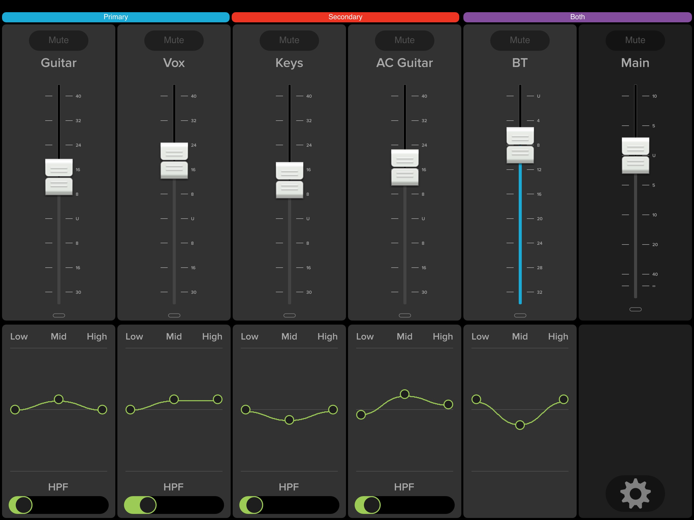Image resolution: width=694 pixels, height=520 pixels.
Task: Click the Keys channel fader knob
Action: (289, 180)
